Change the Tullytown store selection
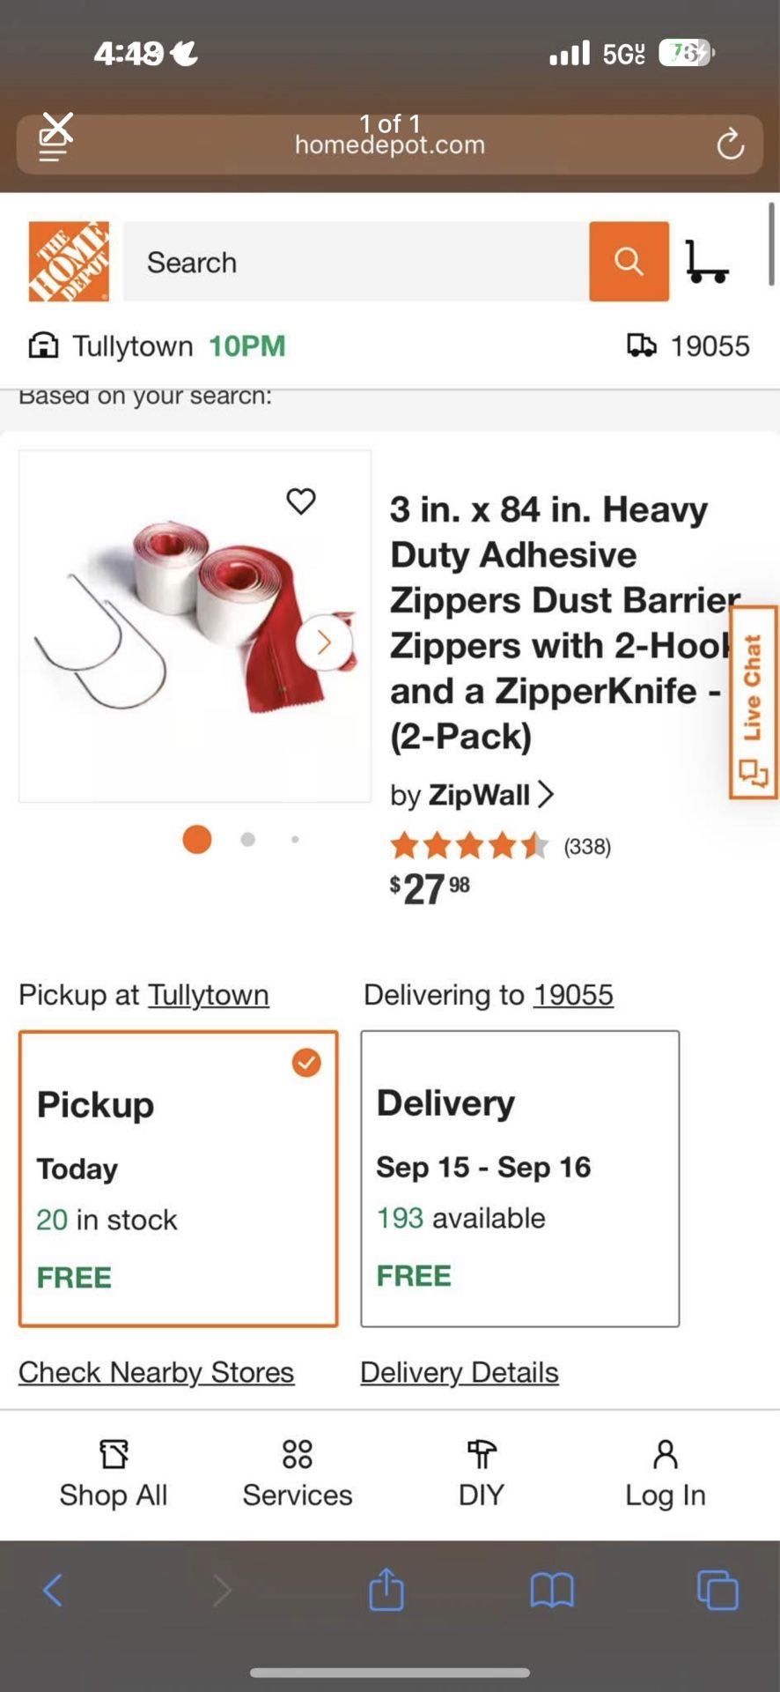Image resolution: width=780 pixels, height=1692 pixels. tap(208, 995)
